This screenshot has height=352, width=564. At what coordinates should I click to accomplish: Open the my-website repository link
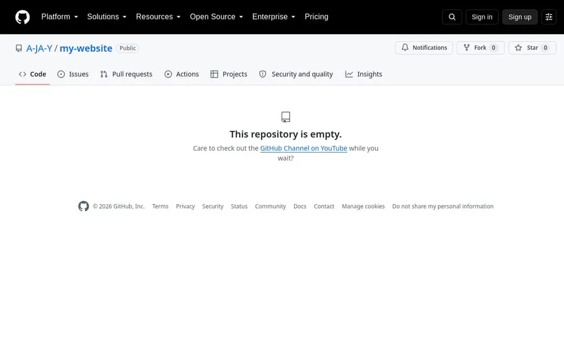(86, 48)
